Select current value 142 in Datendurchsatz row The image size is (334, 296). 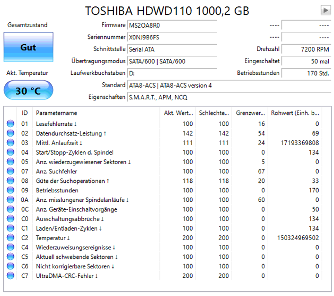187,133
